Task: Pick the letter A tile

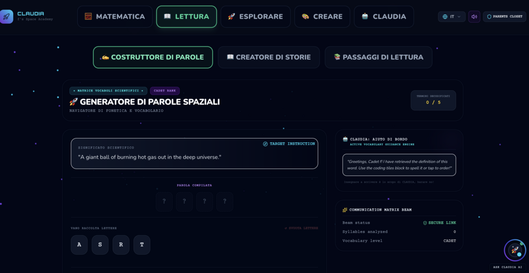Action: point(79,245)
